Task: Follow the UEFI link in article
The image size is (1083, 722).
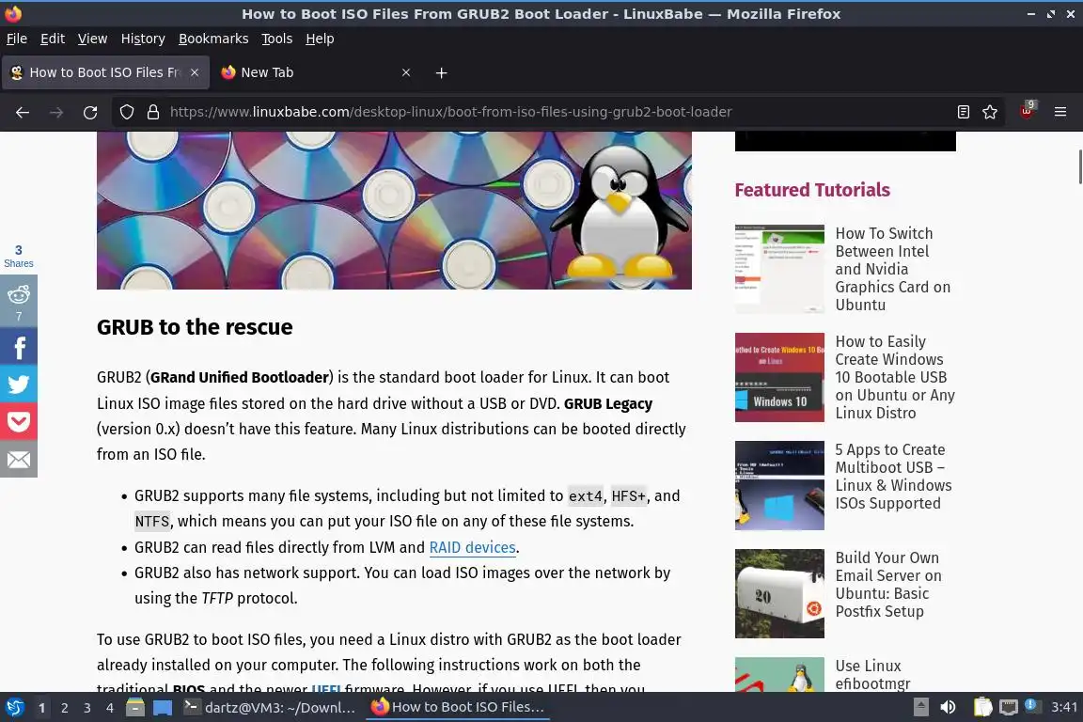Action: pos(325,689)
